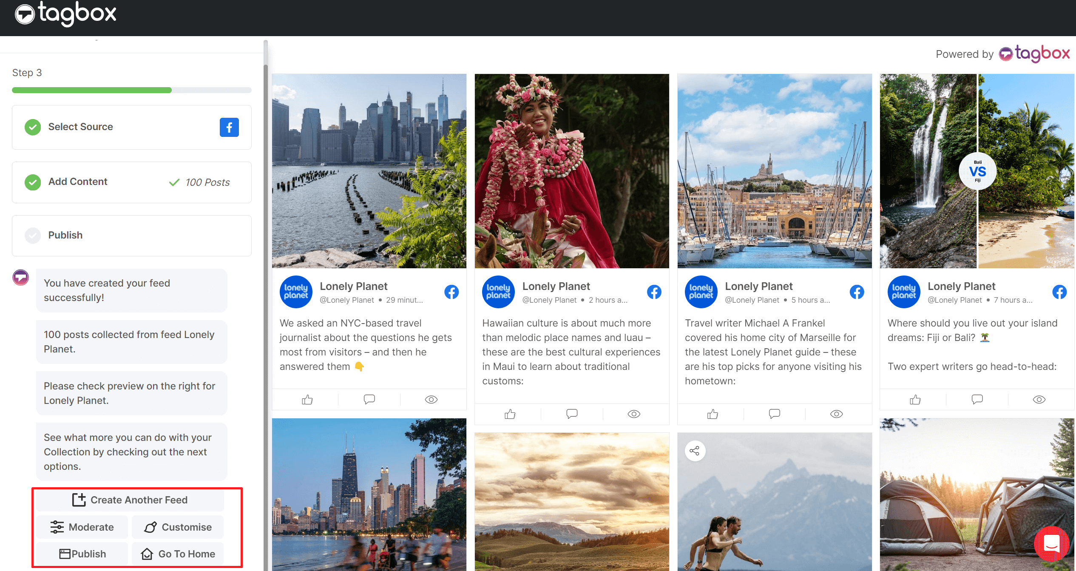Viewport: 1076px width, 571px height.
Task: Click the Facebook icon beside Select Source
Action: [x=229, y=127]
